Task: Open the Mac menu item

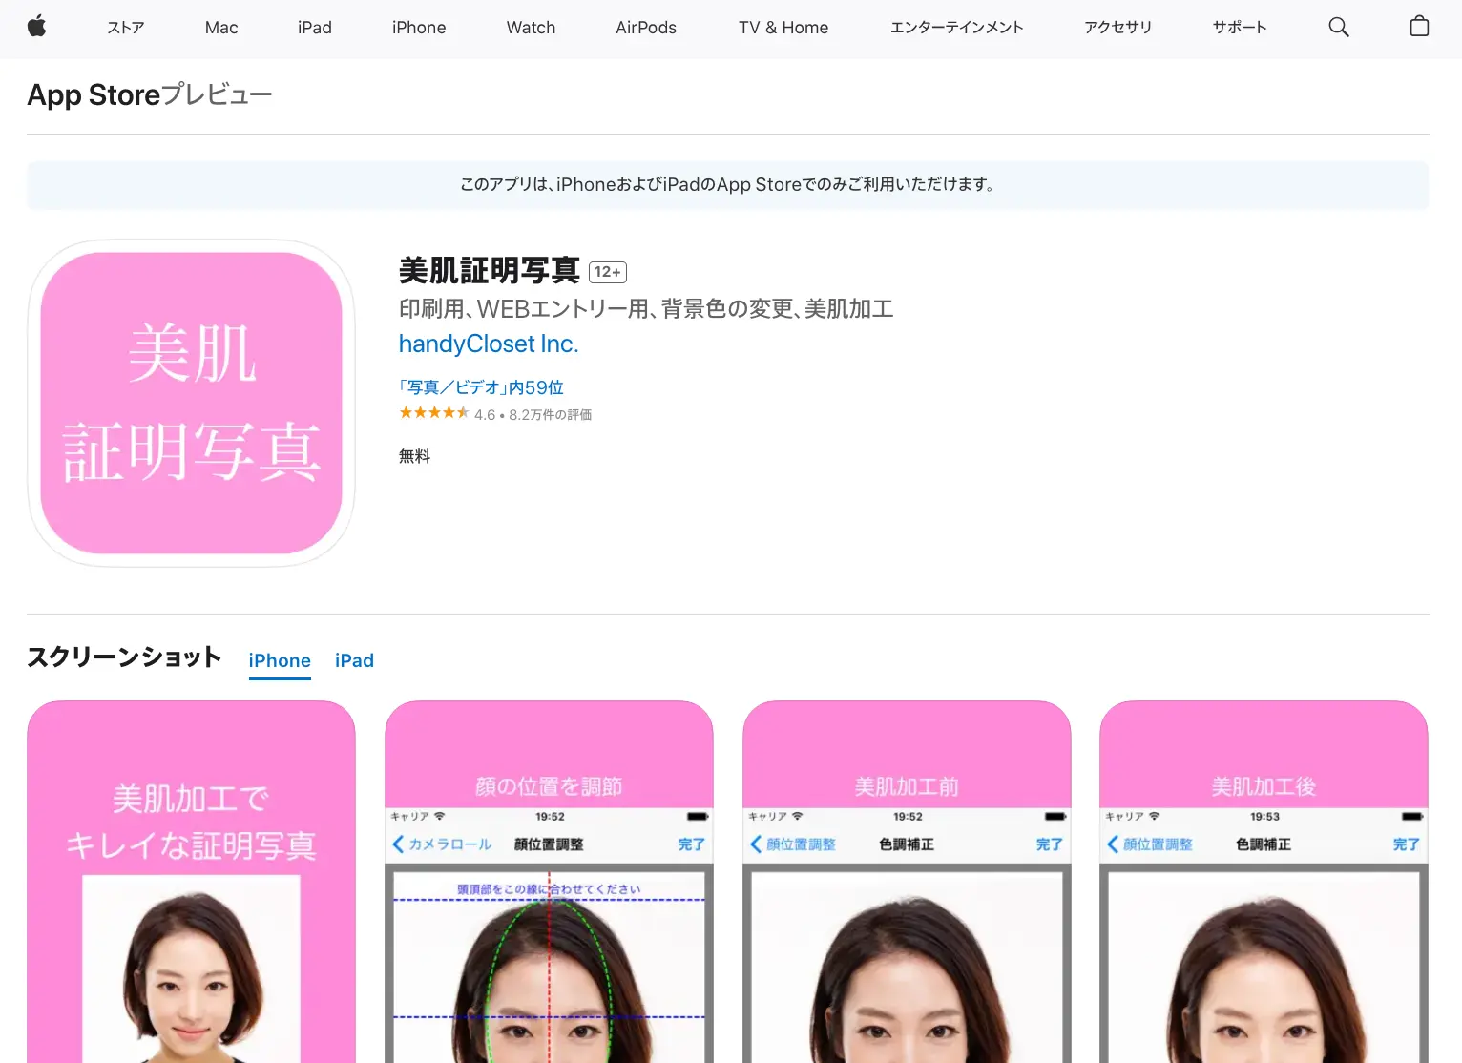Action: [x=221, y=28]
